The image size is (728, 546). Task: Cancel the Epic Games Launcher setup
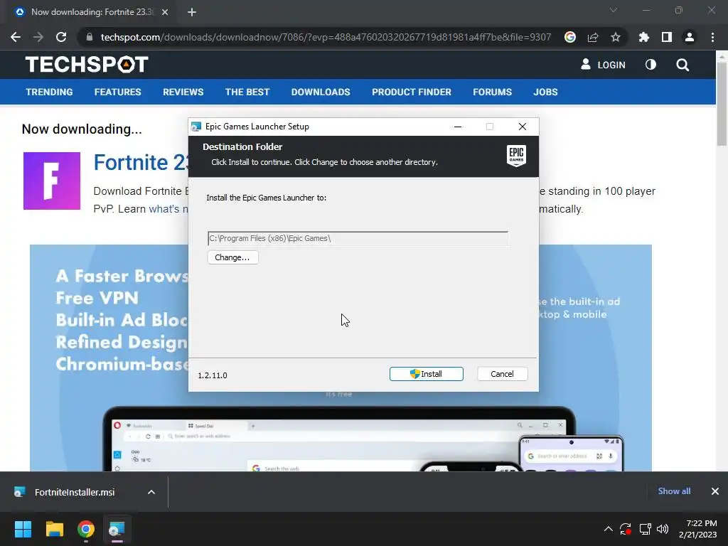pos(502,374)
